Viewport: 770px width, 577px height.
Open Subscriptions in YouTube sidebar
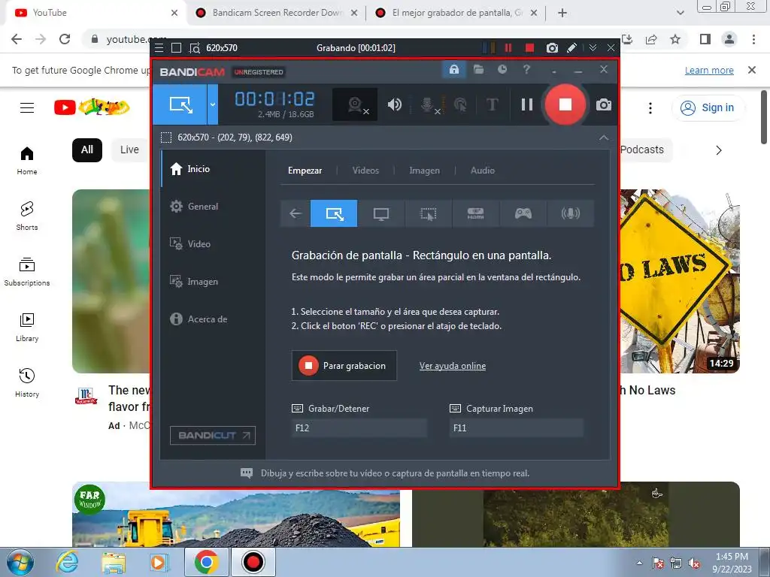27,271
